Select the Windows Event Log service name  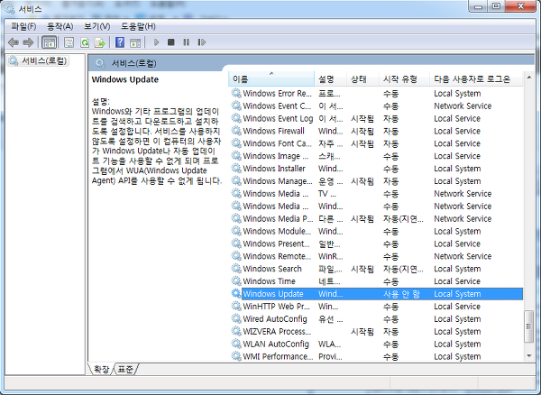(278, 118)
